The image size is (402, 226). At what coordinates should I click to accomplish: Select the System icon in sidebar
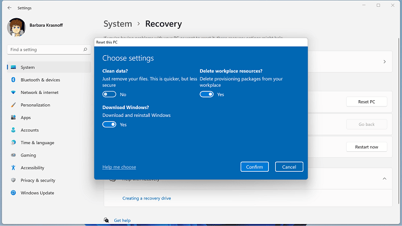(x=14, y=67)
